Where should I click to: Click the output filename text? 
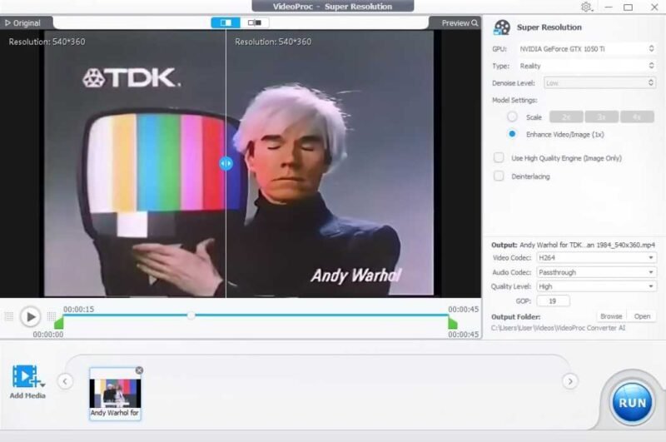click(588, 245)
